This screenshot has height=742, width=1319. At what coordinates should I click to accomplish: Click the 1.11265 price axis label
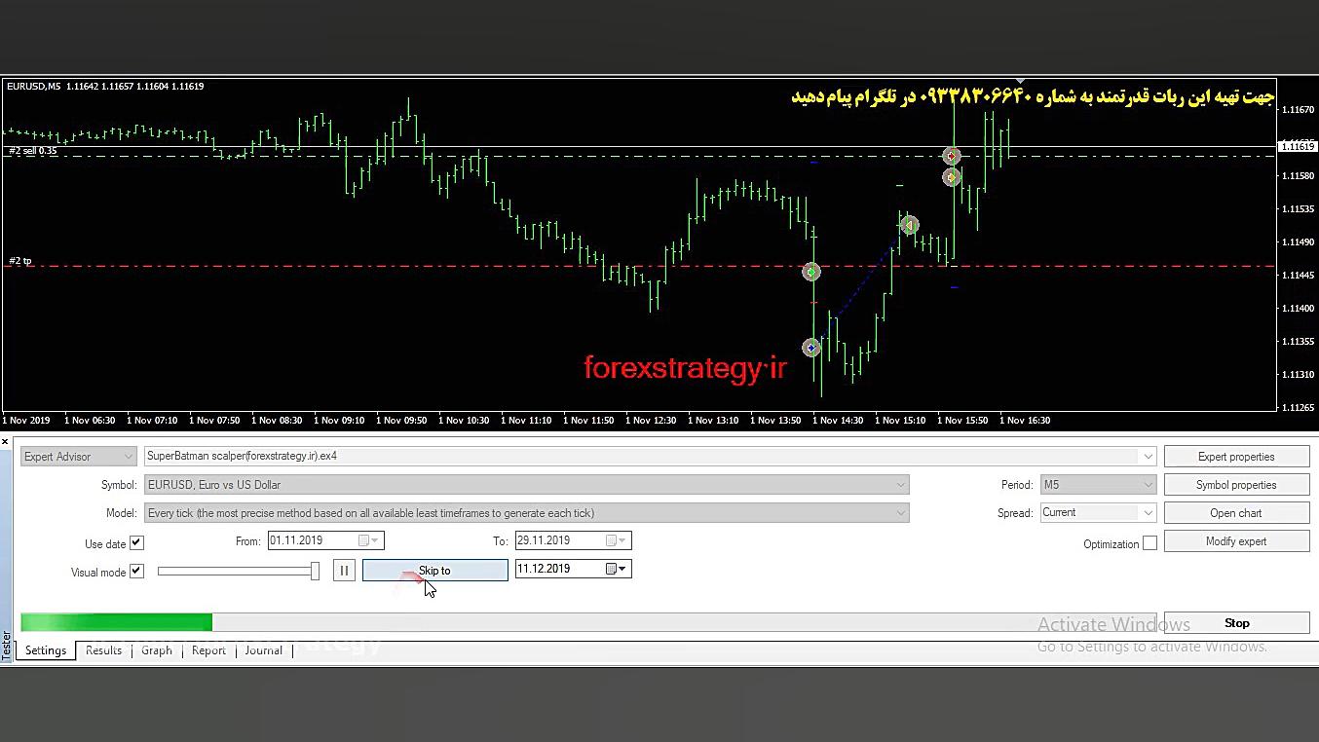click(x=1299, y=408)
